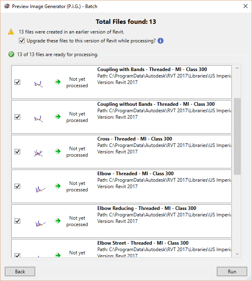Disable upgrading files to this Revit version
The width and height of the screenshot is (252, 281).
click(x=22, y=41)
